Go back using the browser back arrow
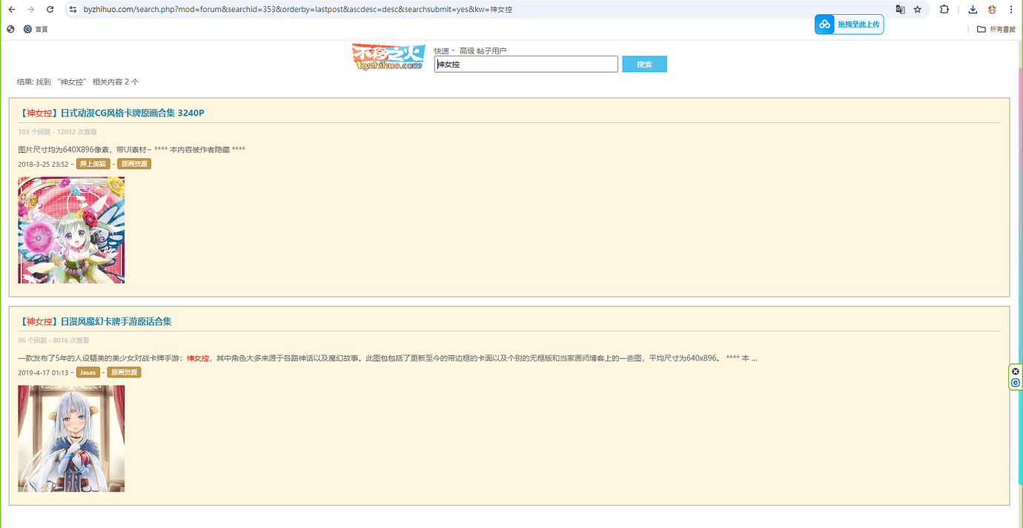Viewport: 1023px width, 528px height. [x=11, y=10]
